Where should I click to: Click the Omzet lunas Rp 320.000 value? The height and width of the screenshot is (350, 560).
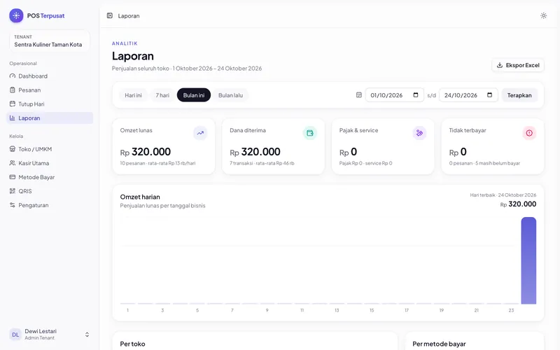146,152
